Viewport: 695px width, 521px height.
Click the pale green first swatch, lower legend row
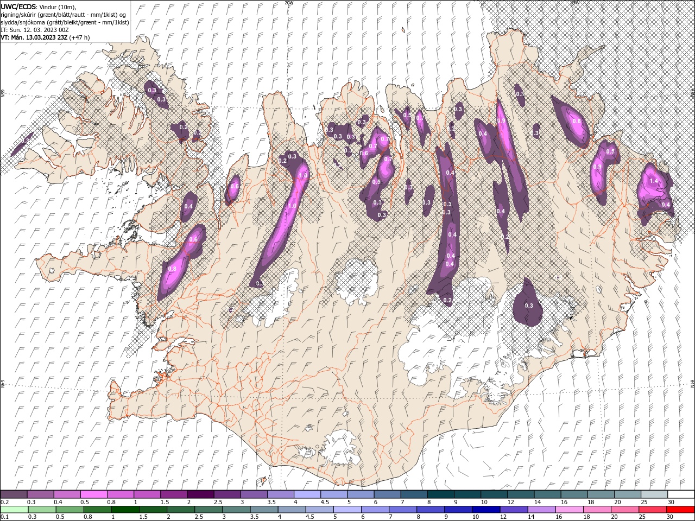click(14, 509)
